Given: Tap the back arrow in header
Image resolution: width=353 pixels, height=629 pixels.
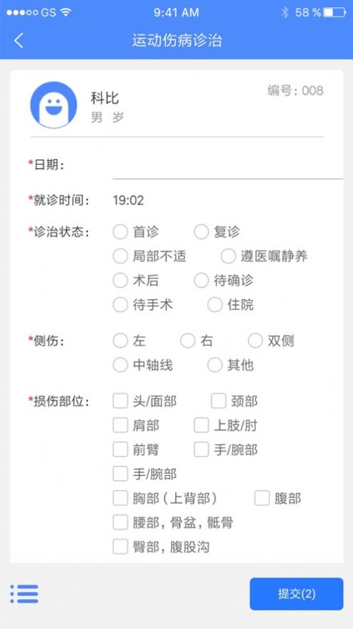Looking at the screenshot, I should pos(19,41).
